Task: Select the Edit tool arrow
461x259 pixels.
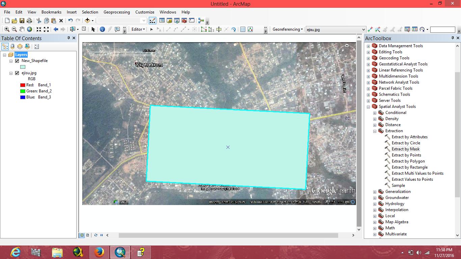Action: coord(152,29)
